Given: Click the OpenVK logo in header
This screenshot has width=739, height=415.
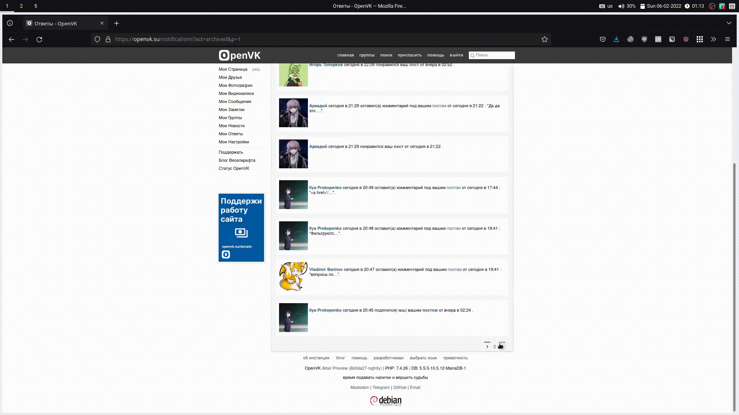Looking at the screenshot, I should point(239,55).
